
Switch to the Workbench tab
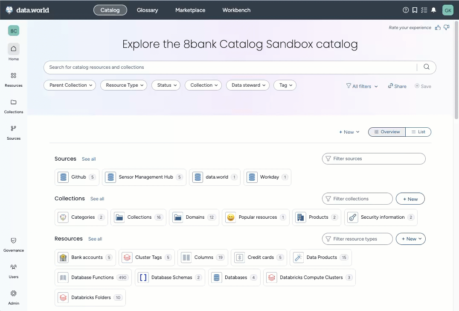coord(236,10)
